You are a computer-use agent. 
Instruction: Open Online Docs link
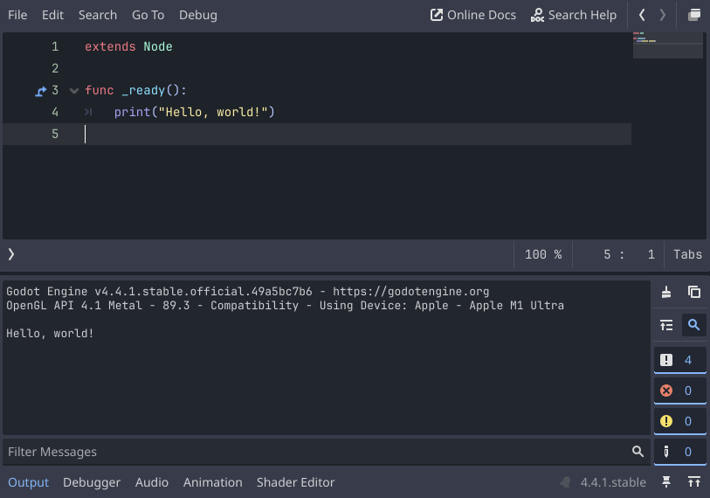point(473,15)
